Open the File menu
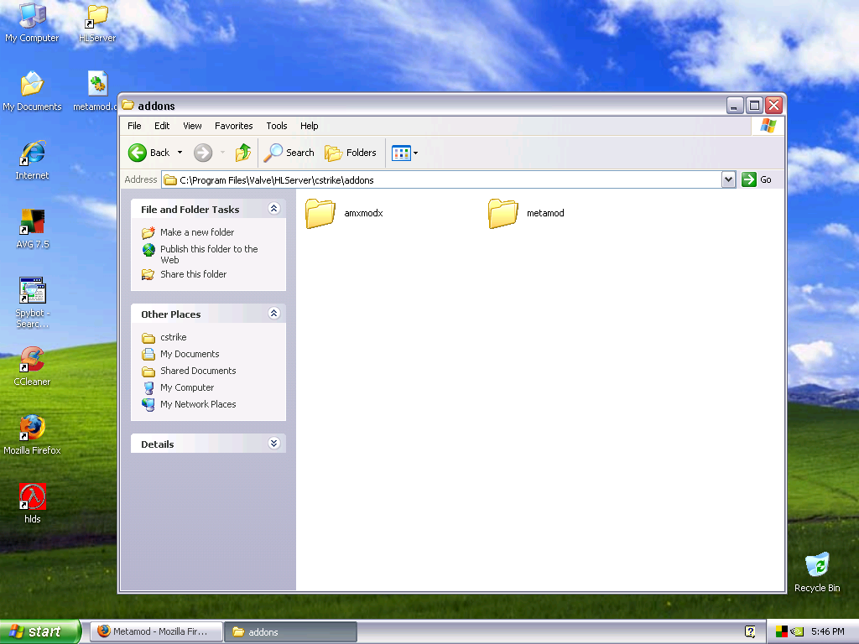 point(134,126)
